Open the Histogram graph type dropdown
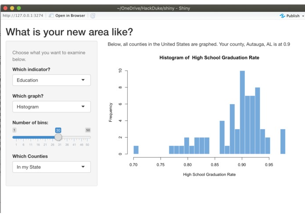 click(x=51, y=107)
